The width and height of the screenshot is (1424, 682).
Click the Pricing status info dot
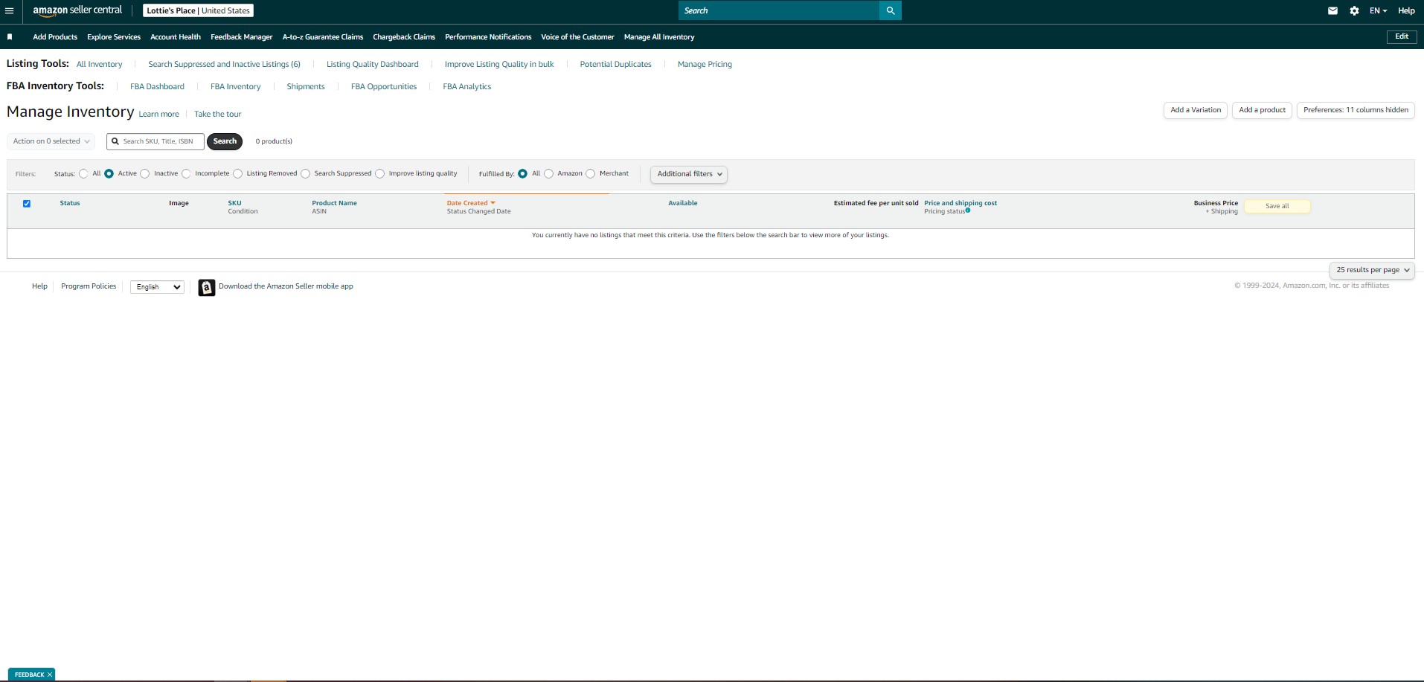click(968, 210)
